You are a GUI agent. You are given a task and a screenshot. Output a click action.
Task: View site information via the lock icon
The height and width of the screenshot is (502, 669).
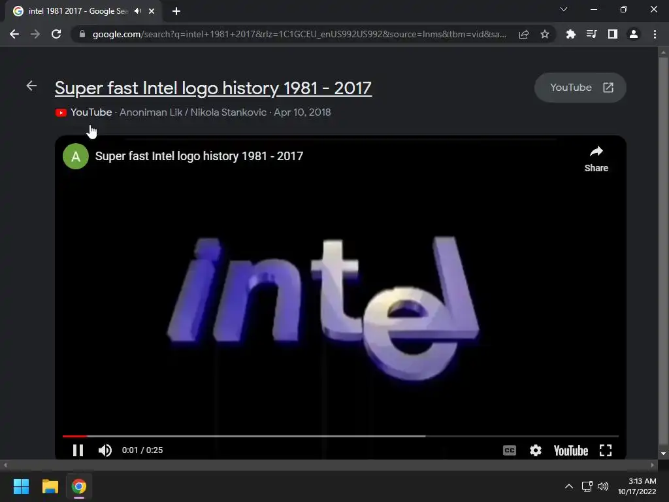coord(82,34)
